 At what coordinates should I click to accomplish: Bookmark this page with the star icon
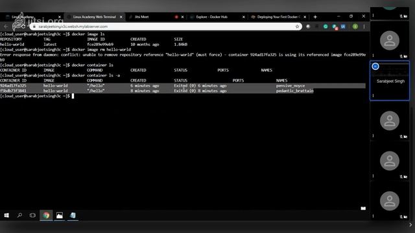[297, 27]
